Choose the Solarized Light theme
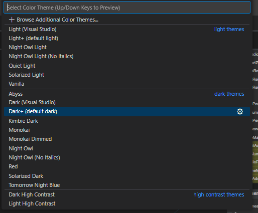This screenshot has height=213, width=258. point(127,75)
